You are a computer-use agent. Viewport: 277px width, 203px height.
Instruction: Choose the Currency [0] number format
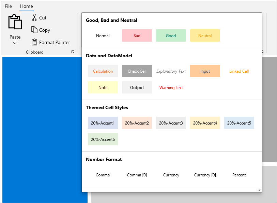tap(205, 175)
